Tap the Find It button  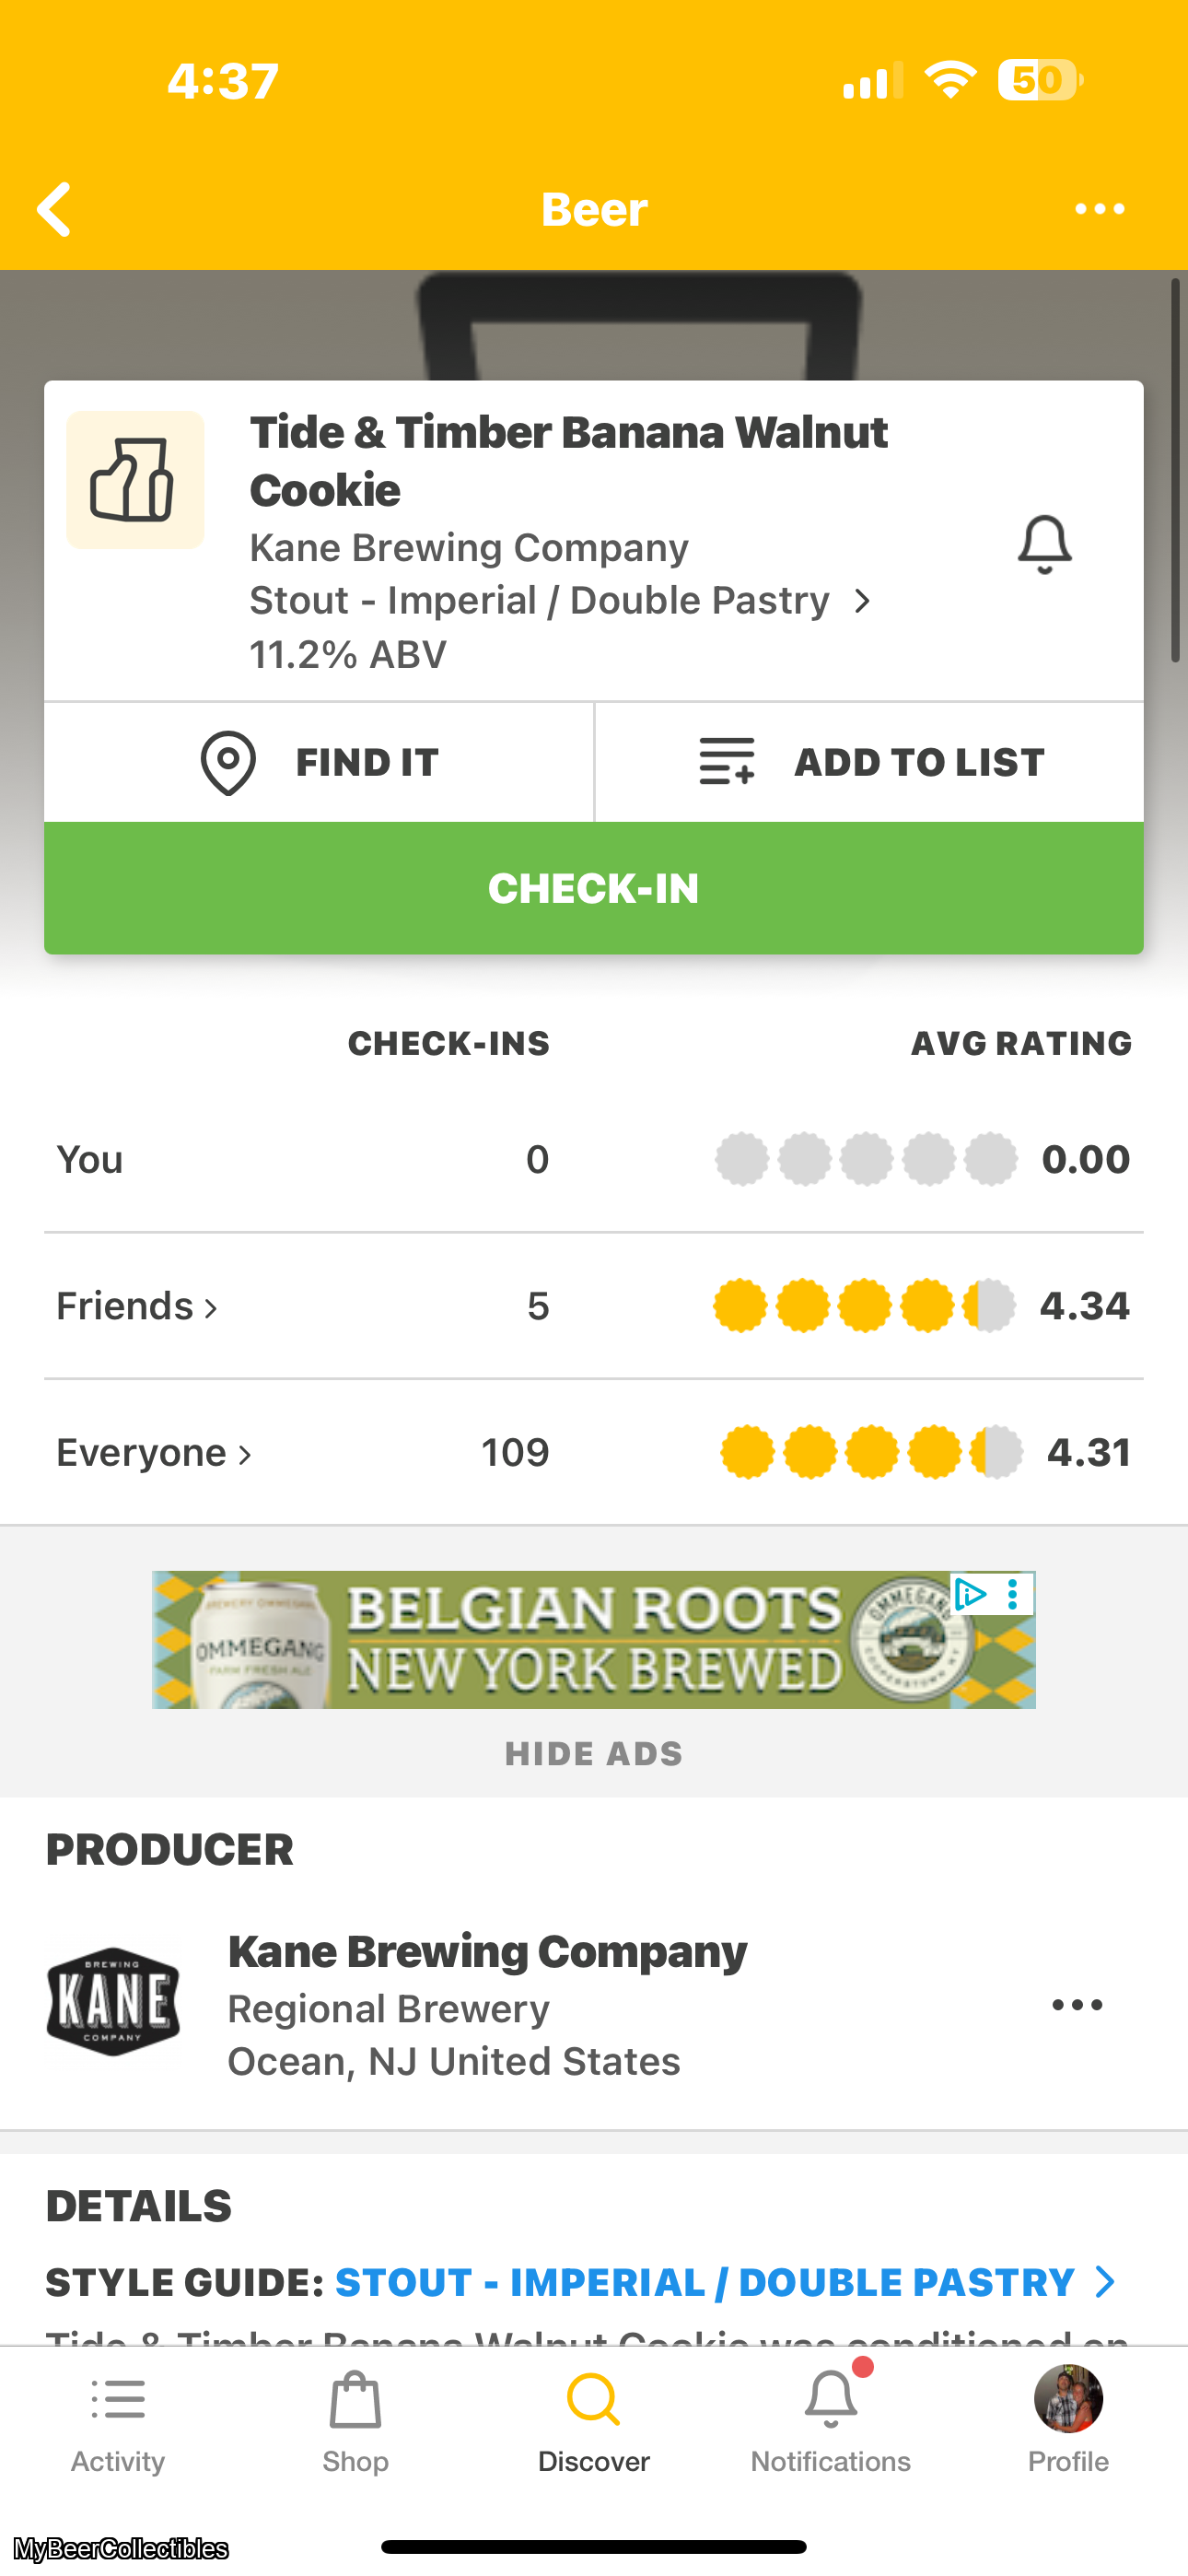319,762
